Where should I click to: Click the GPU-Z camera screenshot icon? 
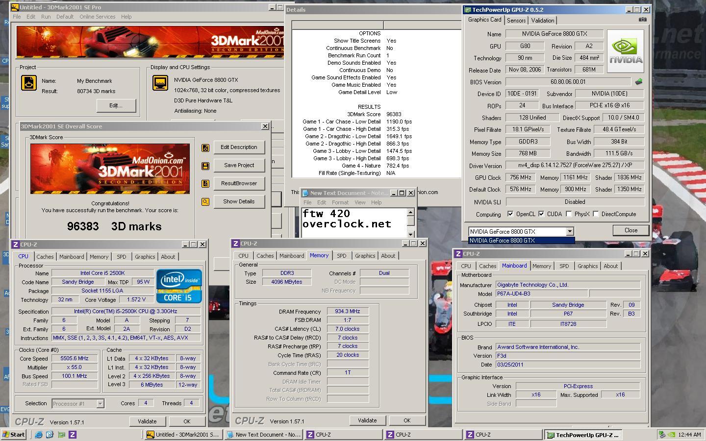[x=643, y=20]
